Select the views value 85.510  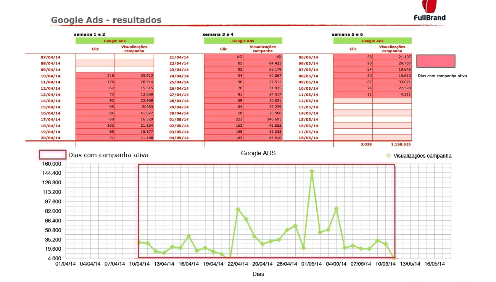point(275,138)
